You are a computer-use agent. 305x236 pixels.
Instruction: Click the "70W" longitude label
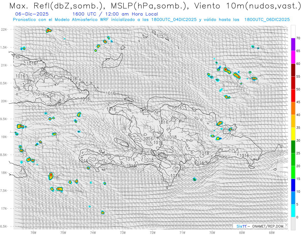coord(212,232)
